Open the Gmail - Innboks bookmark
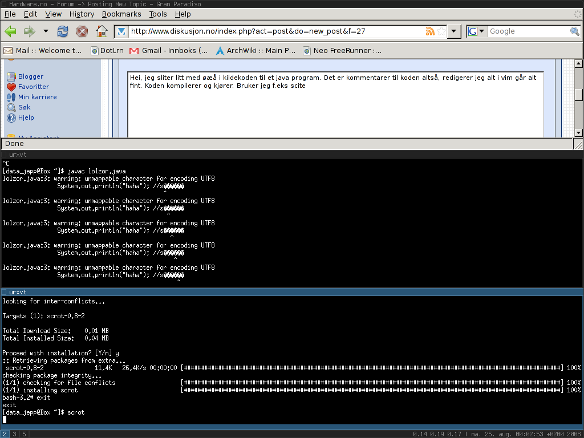 pos(169,50)
